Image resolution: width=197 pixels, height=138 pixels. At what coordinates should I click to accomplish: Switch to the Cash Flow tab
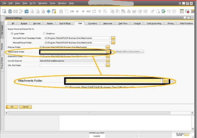coord(123,24)
